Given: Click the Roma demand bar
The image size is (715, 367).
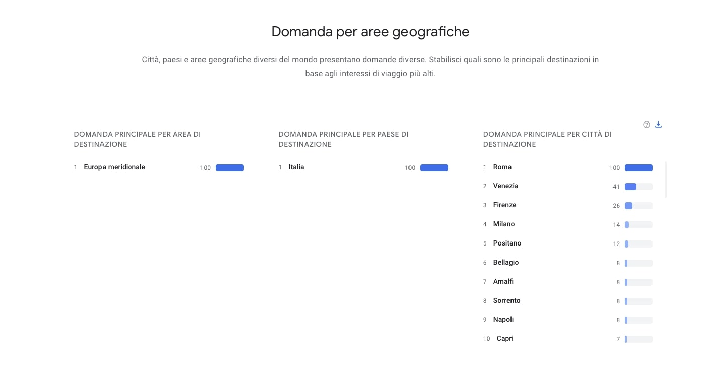Looking at the screenshot, I should tap(638, 168).
